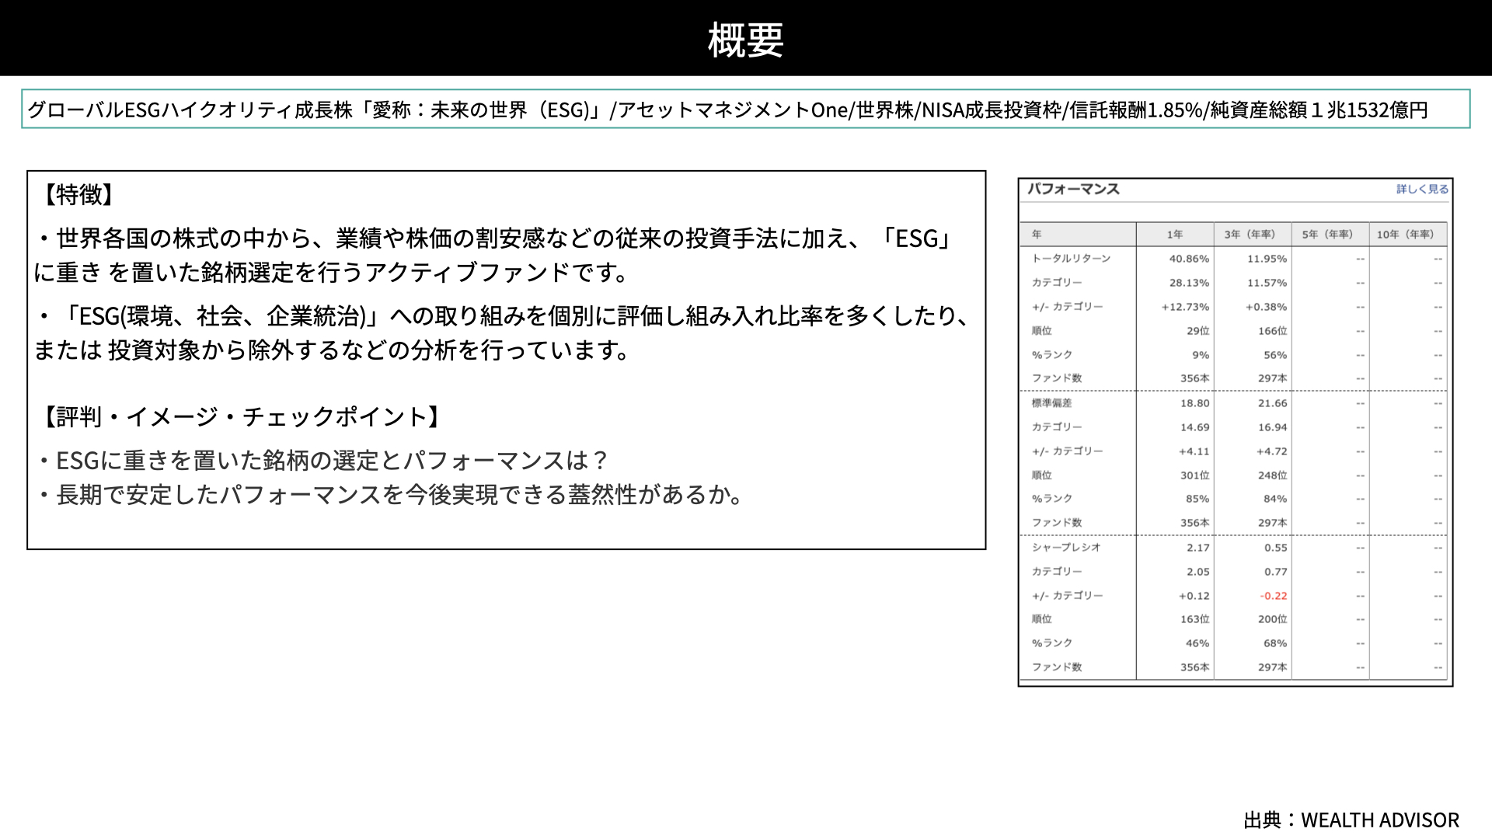Screen dimensions: 1492x839
Task: Click the 11.95% three-year return value
Action: (x=1267, y=259)
